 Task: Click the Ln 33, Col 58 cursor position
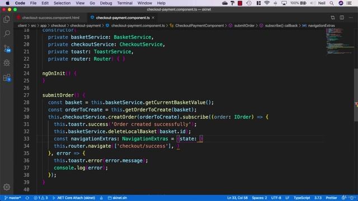point(237,198)
